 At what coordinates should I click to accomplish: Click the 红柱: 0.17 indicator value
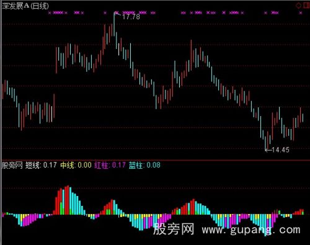click(x=110, y=165)
